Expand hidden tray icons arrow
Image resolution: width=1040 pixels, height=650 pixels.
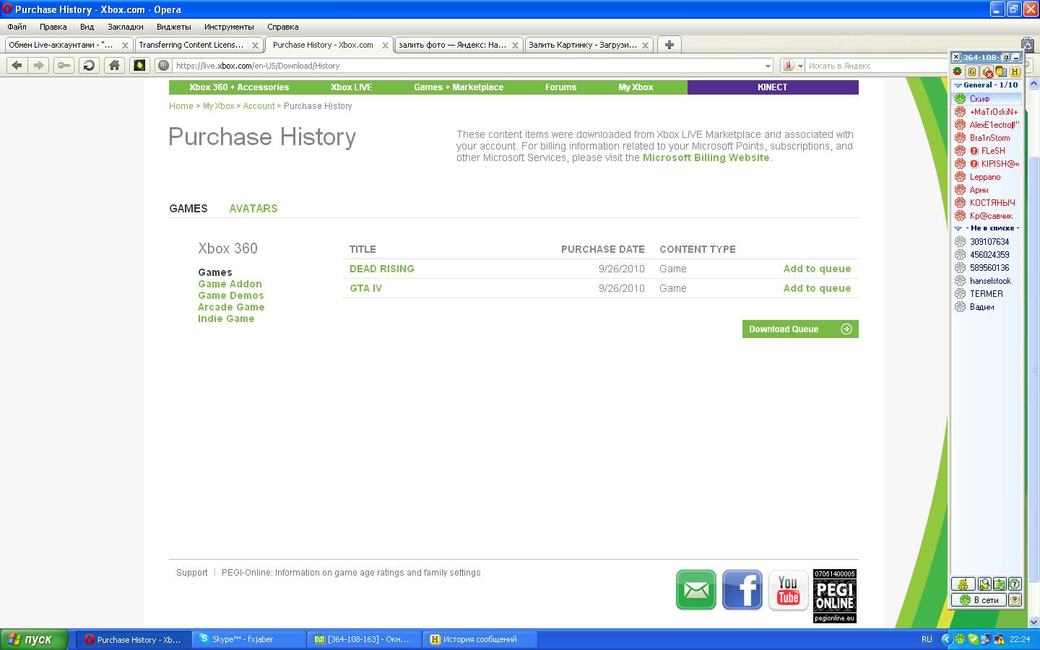[946, 639]
